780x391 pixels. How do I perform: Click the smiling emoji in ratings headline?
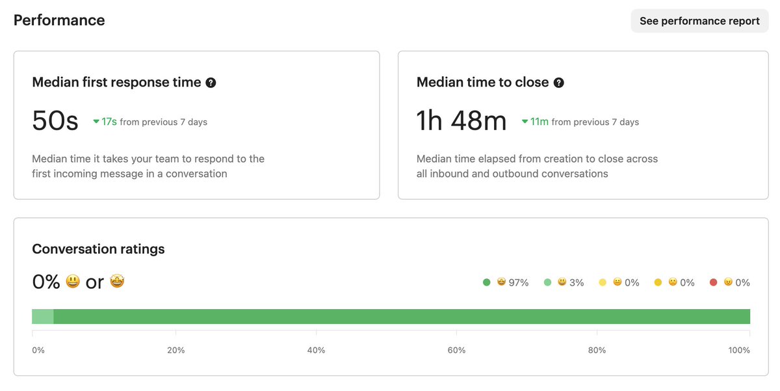[73, 281]
